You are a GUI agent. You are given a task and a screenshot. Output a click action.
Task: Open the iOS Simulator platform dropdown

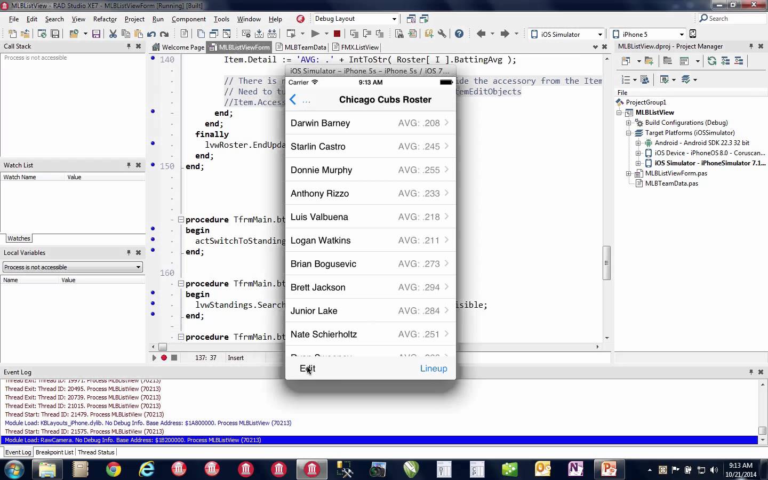(x=600, y=34)
